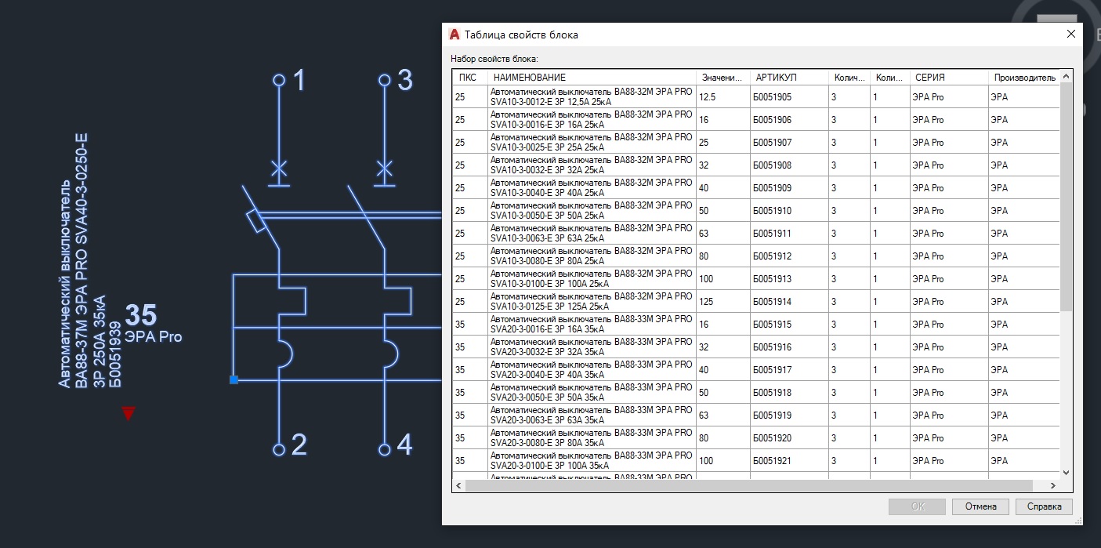Select the row with article Б0051905
Image resolution: width=1101 pixels, height=548 pixels.
pos(756,97)
